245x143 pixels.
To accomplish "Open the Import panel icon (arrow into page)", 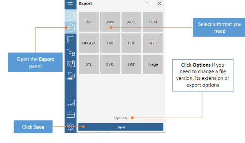I will [x=70, y=15].
